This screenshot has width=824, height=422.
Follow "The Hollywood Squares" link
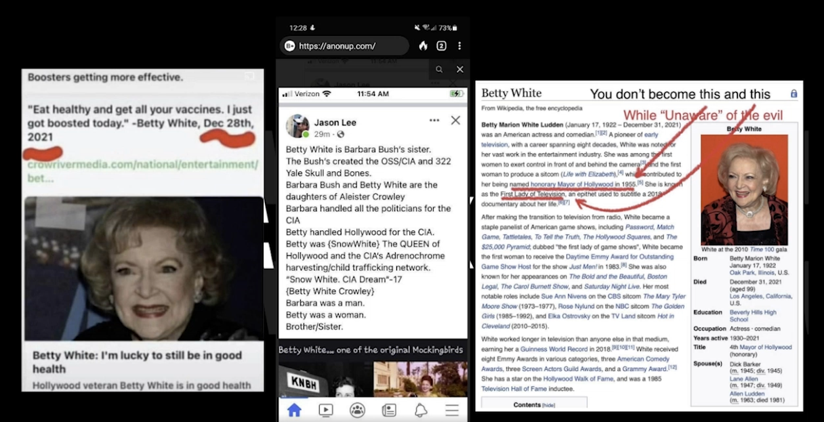click(x=618, y=237)
